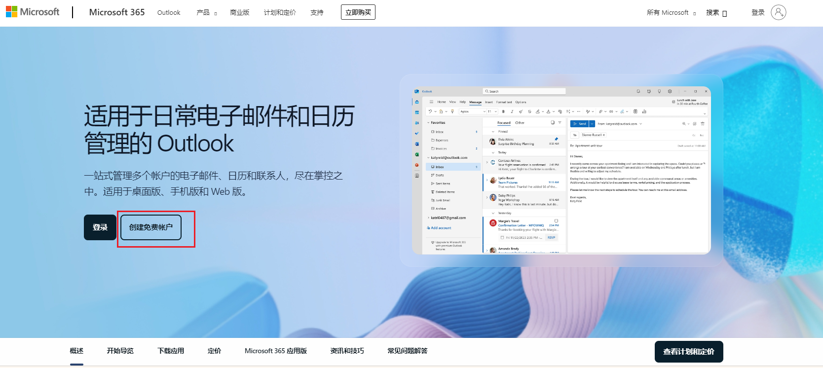Click the dark 登录 button in the hero
The width and height of the screenshot is (823, 368).
[x=100, y=227]
